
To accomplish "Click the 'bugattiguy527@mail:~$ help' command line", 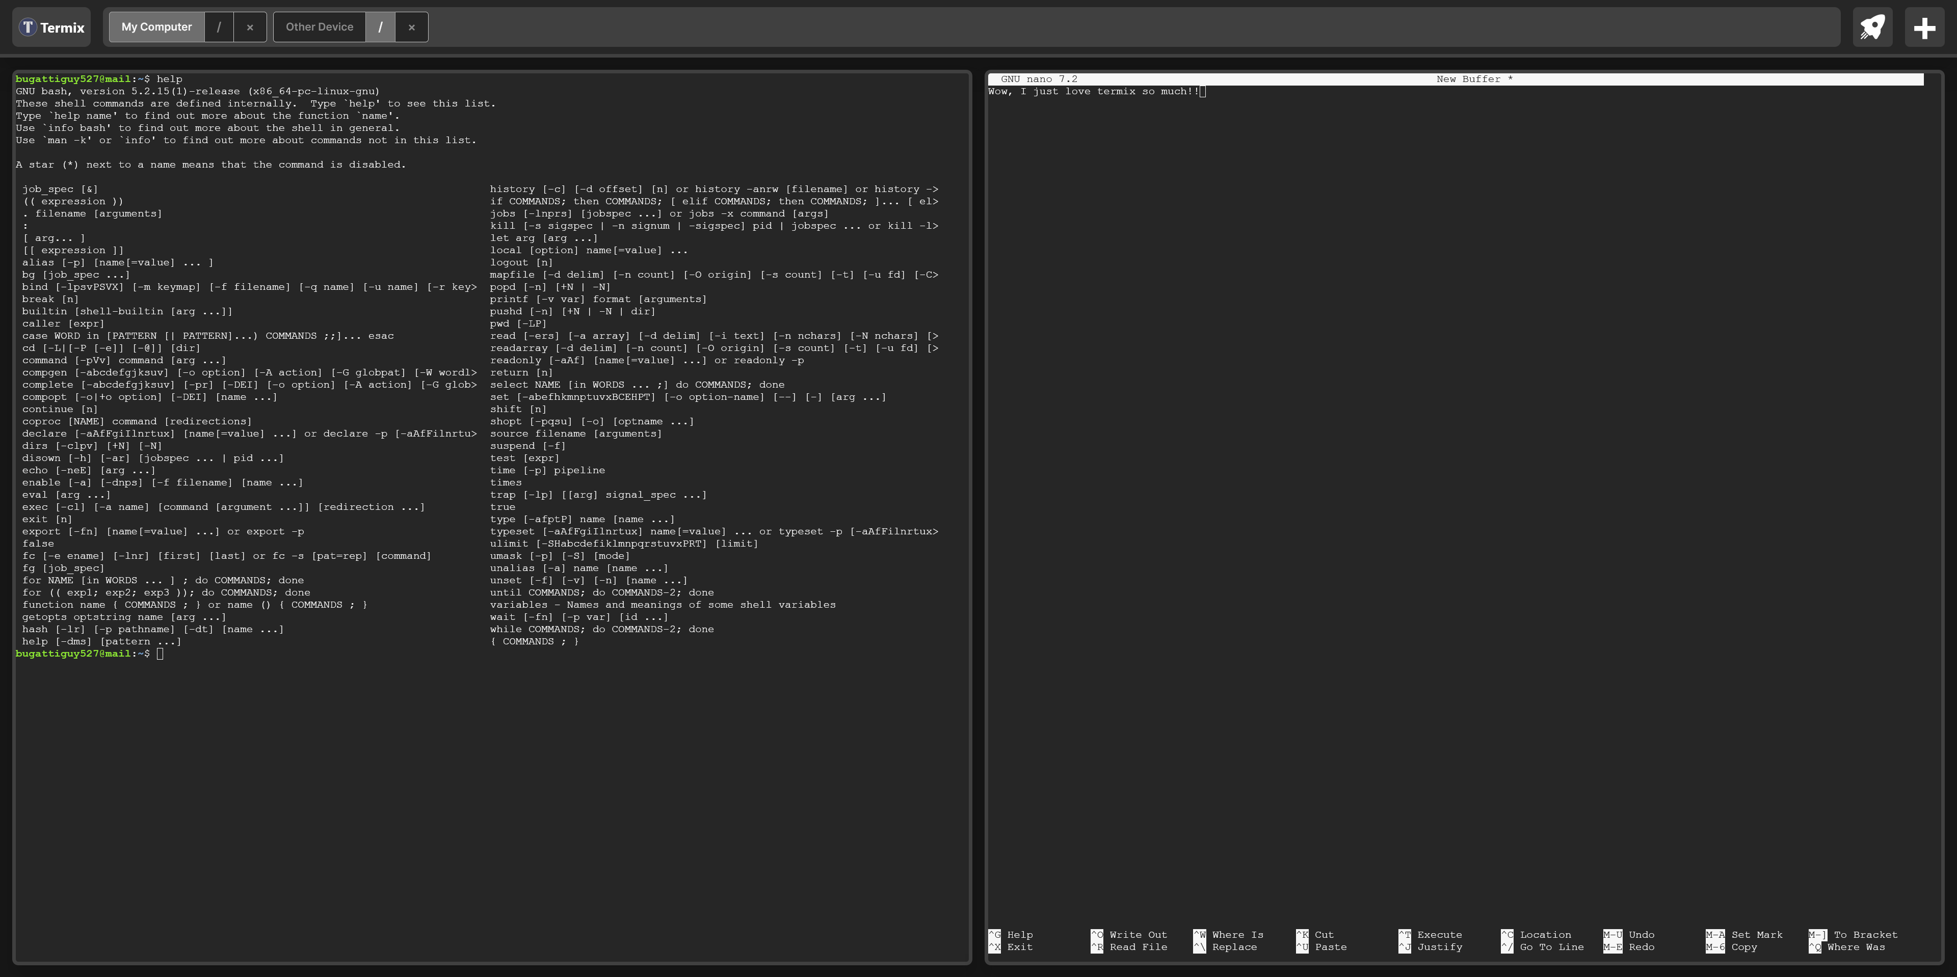I will click(x=99, y=79).
